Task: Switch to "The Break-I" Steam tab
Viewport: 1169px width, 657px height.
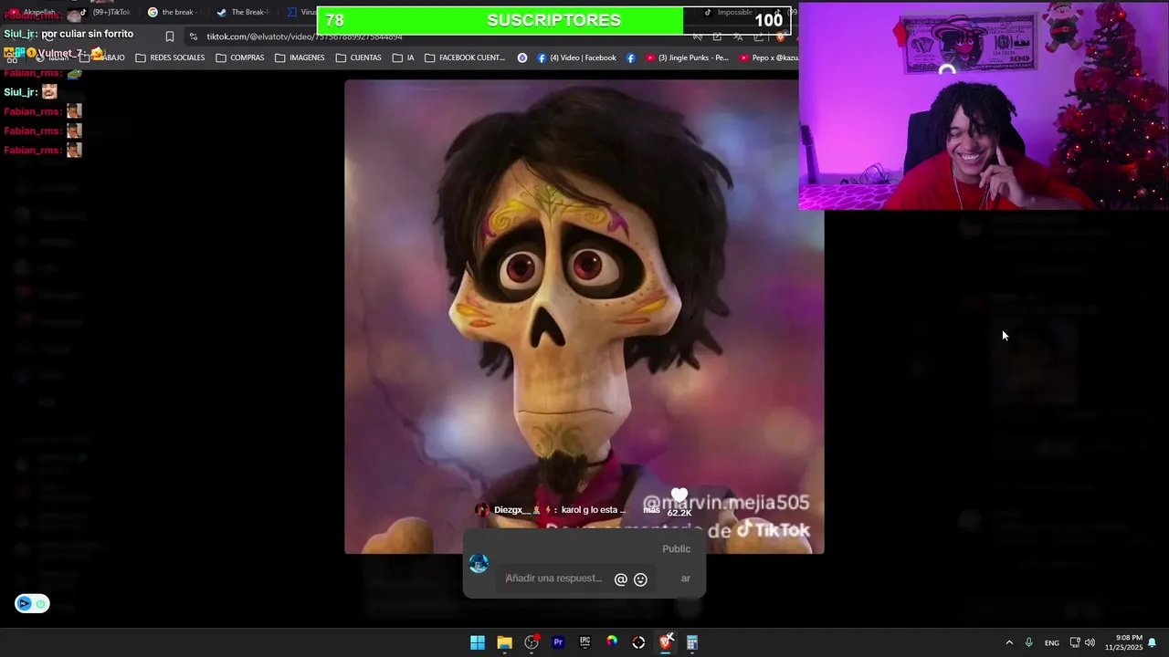Action: point(243,13)
